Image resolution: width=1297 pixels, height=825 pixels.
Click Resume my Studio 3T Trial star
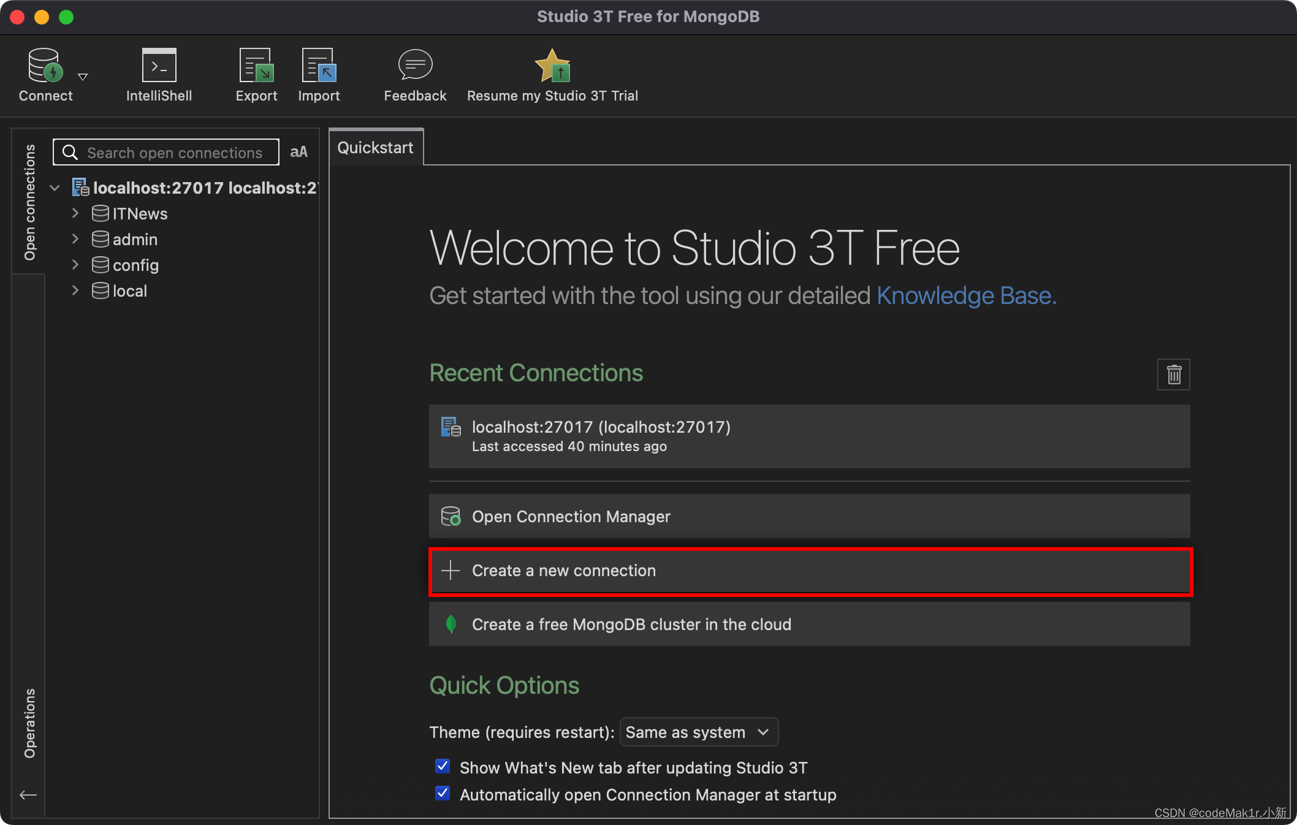pos(552,66)
